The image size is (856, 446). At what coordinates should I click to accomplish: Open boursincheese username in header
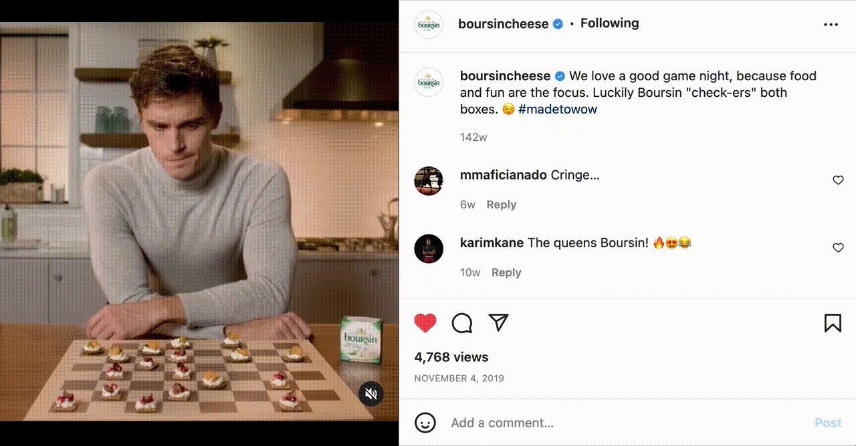pyautogui.click(x=503, y=24)
